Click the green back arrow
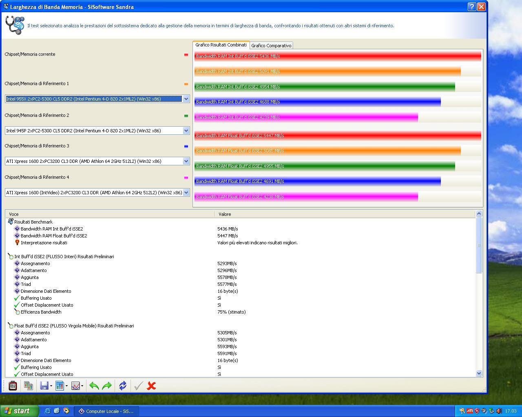The width and height of the screenshot is (522, 417). coord(94,385)
